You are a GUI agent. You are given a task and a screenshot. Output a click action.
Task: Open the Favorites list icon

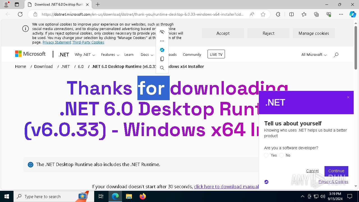304,14
